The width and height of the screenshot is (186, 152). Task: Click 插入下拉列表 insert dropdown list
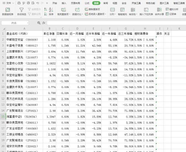[146, 12]
